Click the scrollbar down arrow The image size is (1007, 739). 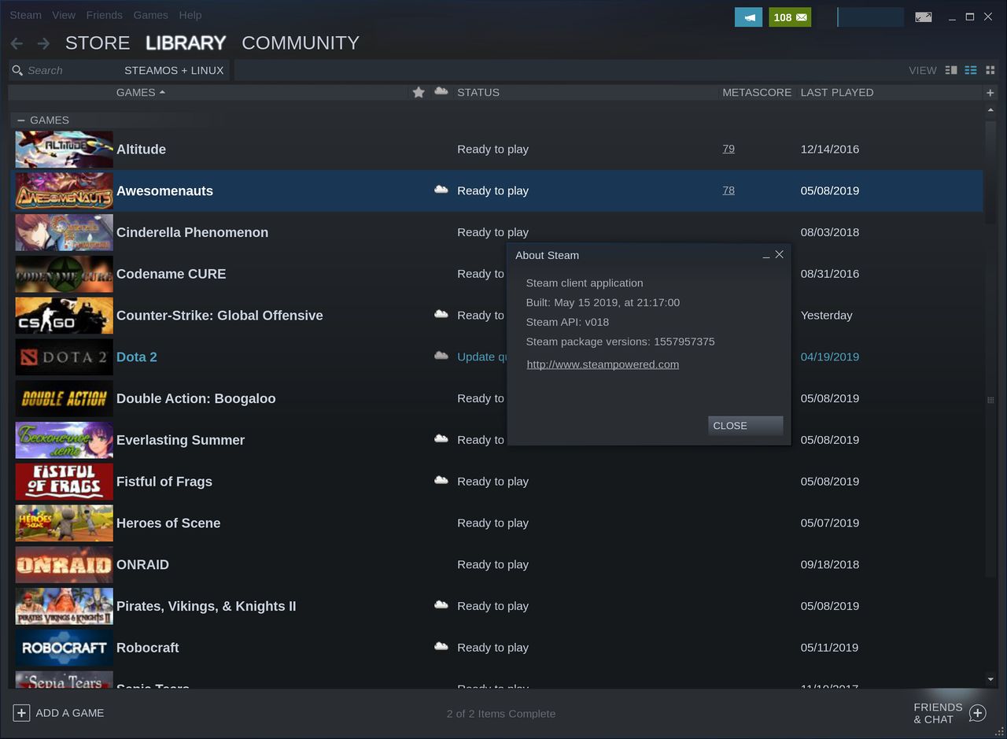(990, 678)
